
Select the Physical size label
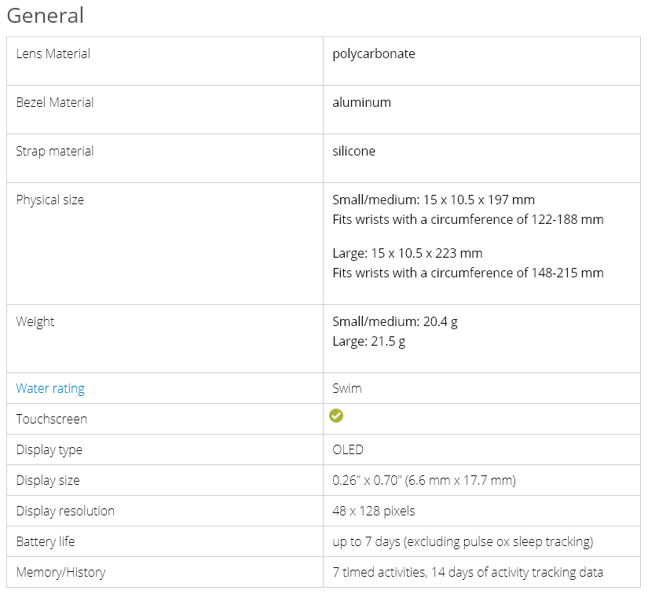pyautogui.click(x=49, y=200)
